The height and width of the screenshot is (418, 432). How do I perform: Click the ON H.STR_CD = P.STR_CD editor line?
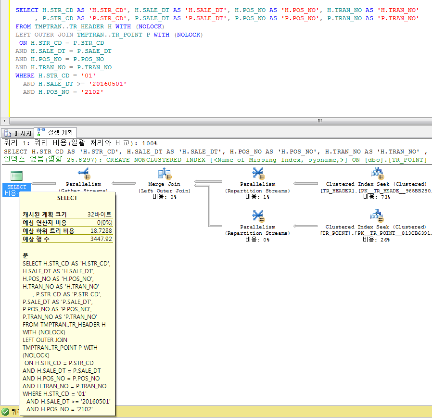[62, 43]
